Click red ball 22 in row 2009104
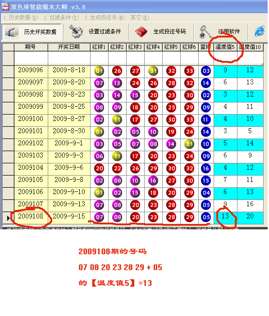Viewport: 269px width, 316px height. 117,168
